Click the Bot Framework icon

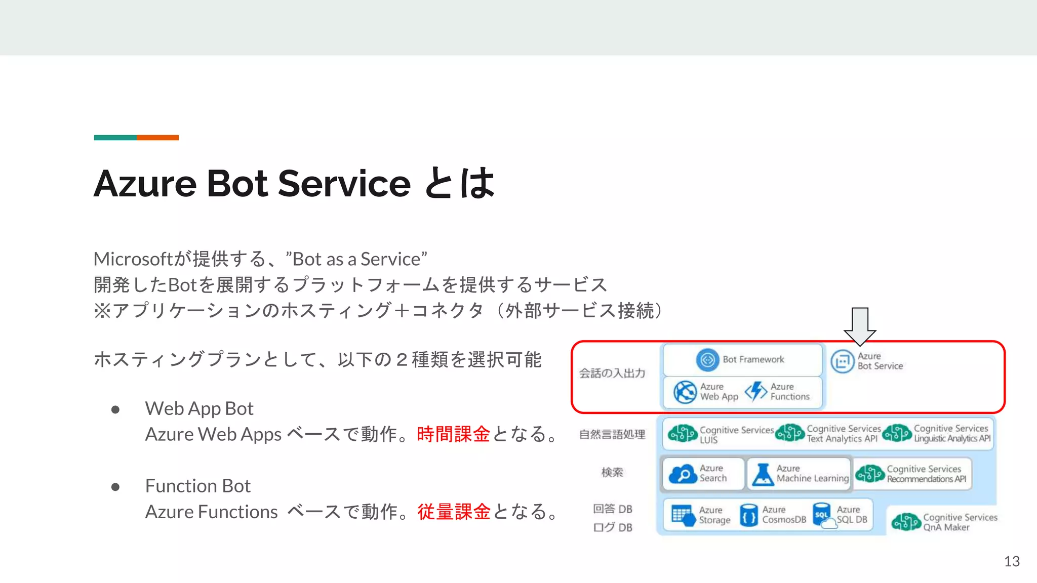click(707, 360)
